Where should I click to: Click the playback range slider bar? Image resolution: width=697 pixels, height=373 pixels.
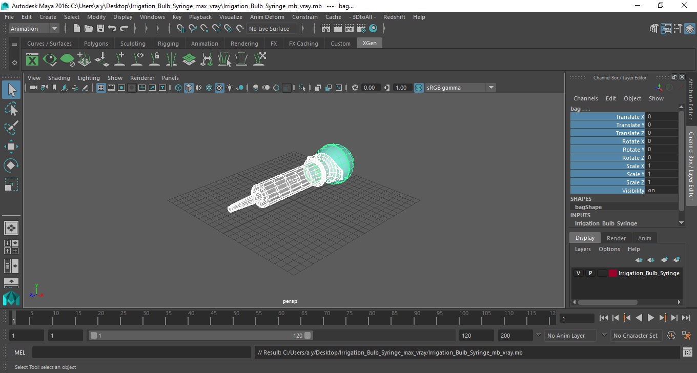[200, 336]
